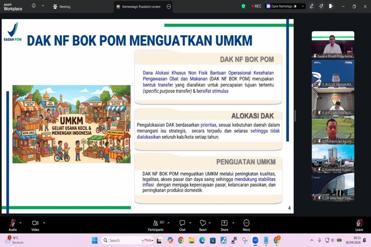Open the Participants panel
The image size is (371, 247).
156,224
